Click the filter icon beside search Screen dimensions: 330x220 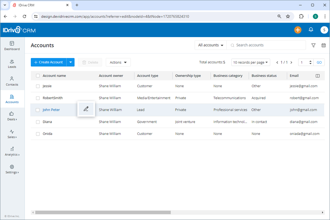(313, 45)
